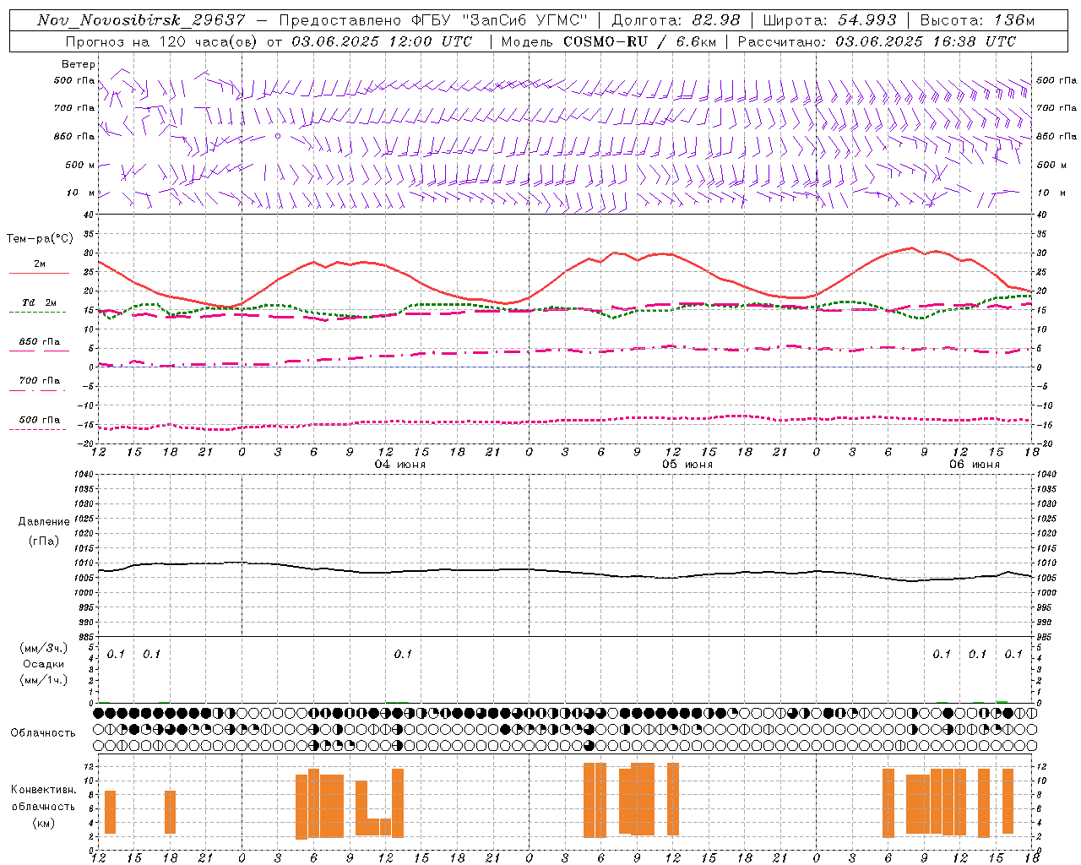The image size is (1081, 865).
Task: Click the green precipitation bar on 06 июня
Action: [1002, 701]
